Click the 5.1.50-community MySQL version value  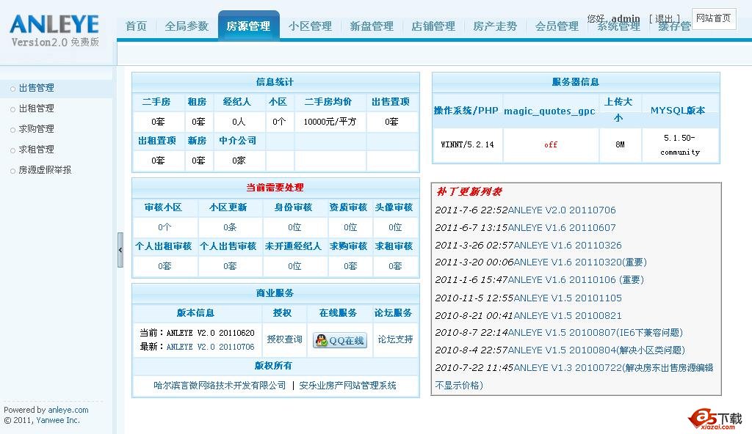click(680, 144)
